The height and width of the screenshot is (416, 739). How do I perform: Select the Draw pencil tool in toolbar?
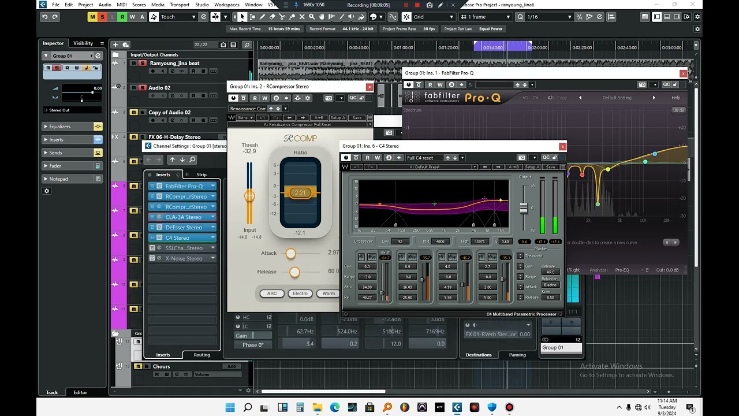point(262,17)
